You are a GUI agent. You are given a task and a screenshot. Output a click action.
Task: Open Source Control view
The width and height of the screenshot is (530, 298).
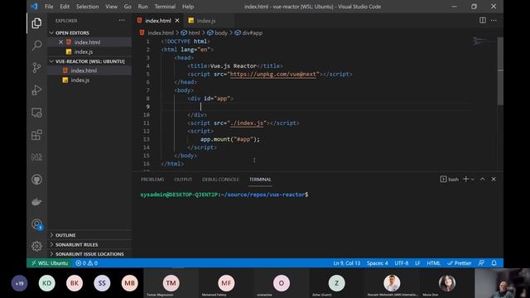coord(36,68)
